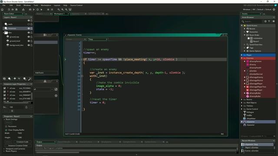Click the Home start page icon

(x=2, y=10)
